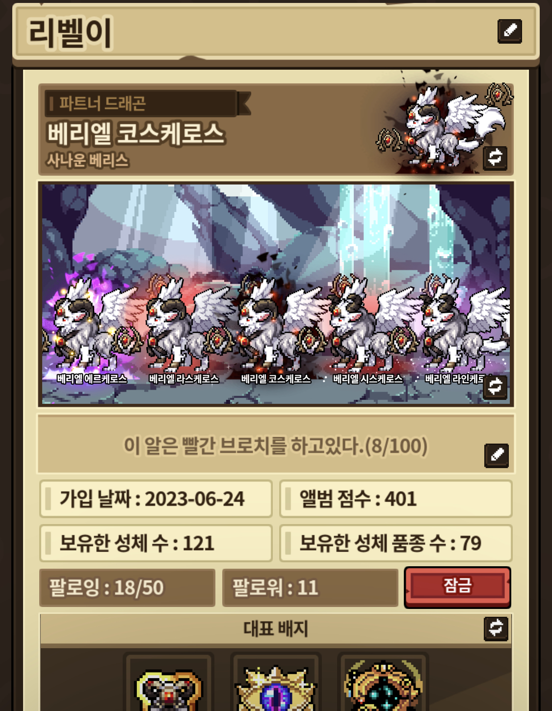The image size is (552, 711).
Task: Swap the partner dragon with refresh icon
Action: coord(495,158)
